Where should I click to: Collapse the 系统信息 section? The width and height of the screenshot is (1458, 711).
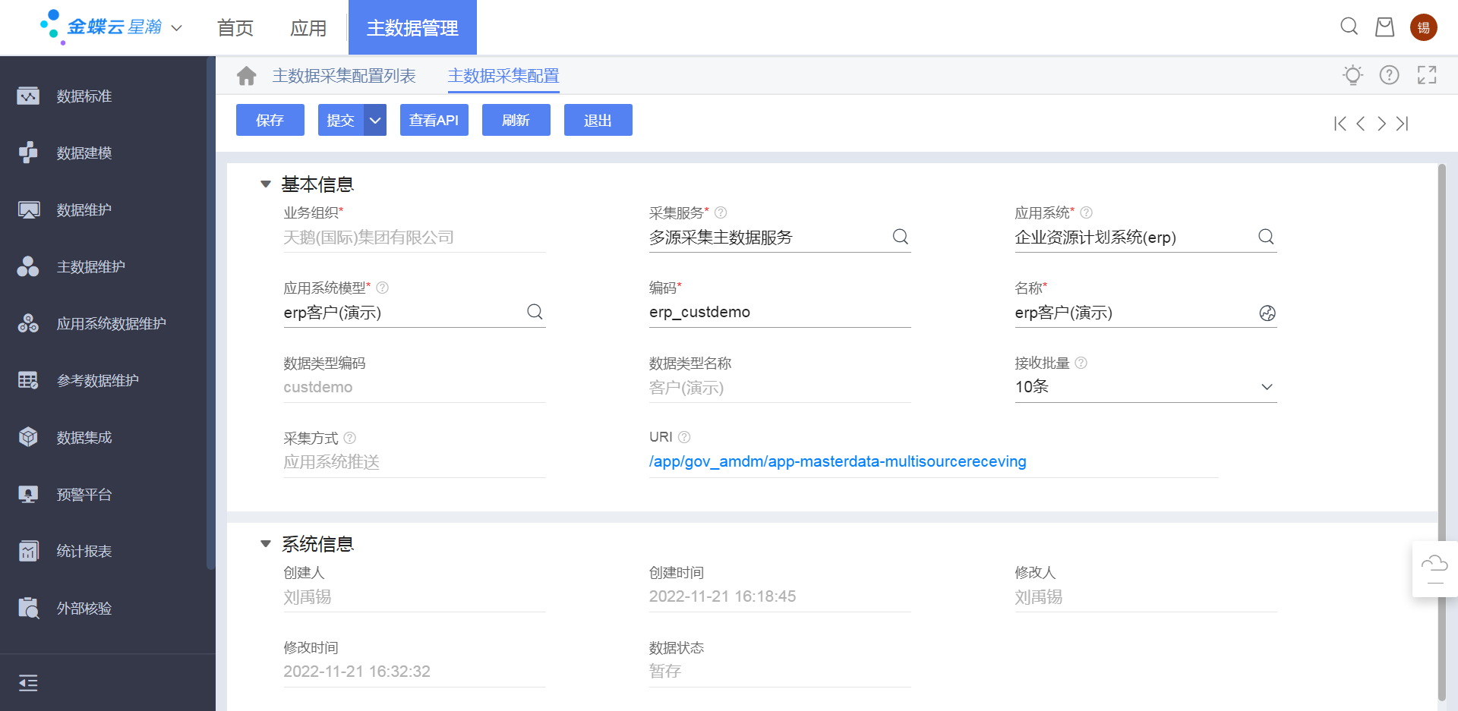266,543
